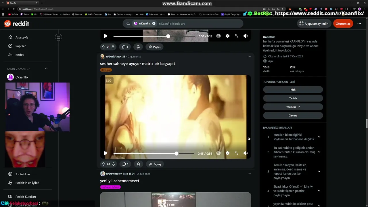The image size is (368, 207).
Task: Play the matrix video at 0:45
Action: pos(106,153)
